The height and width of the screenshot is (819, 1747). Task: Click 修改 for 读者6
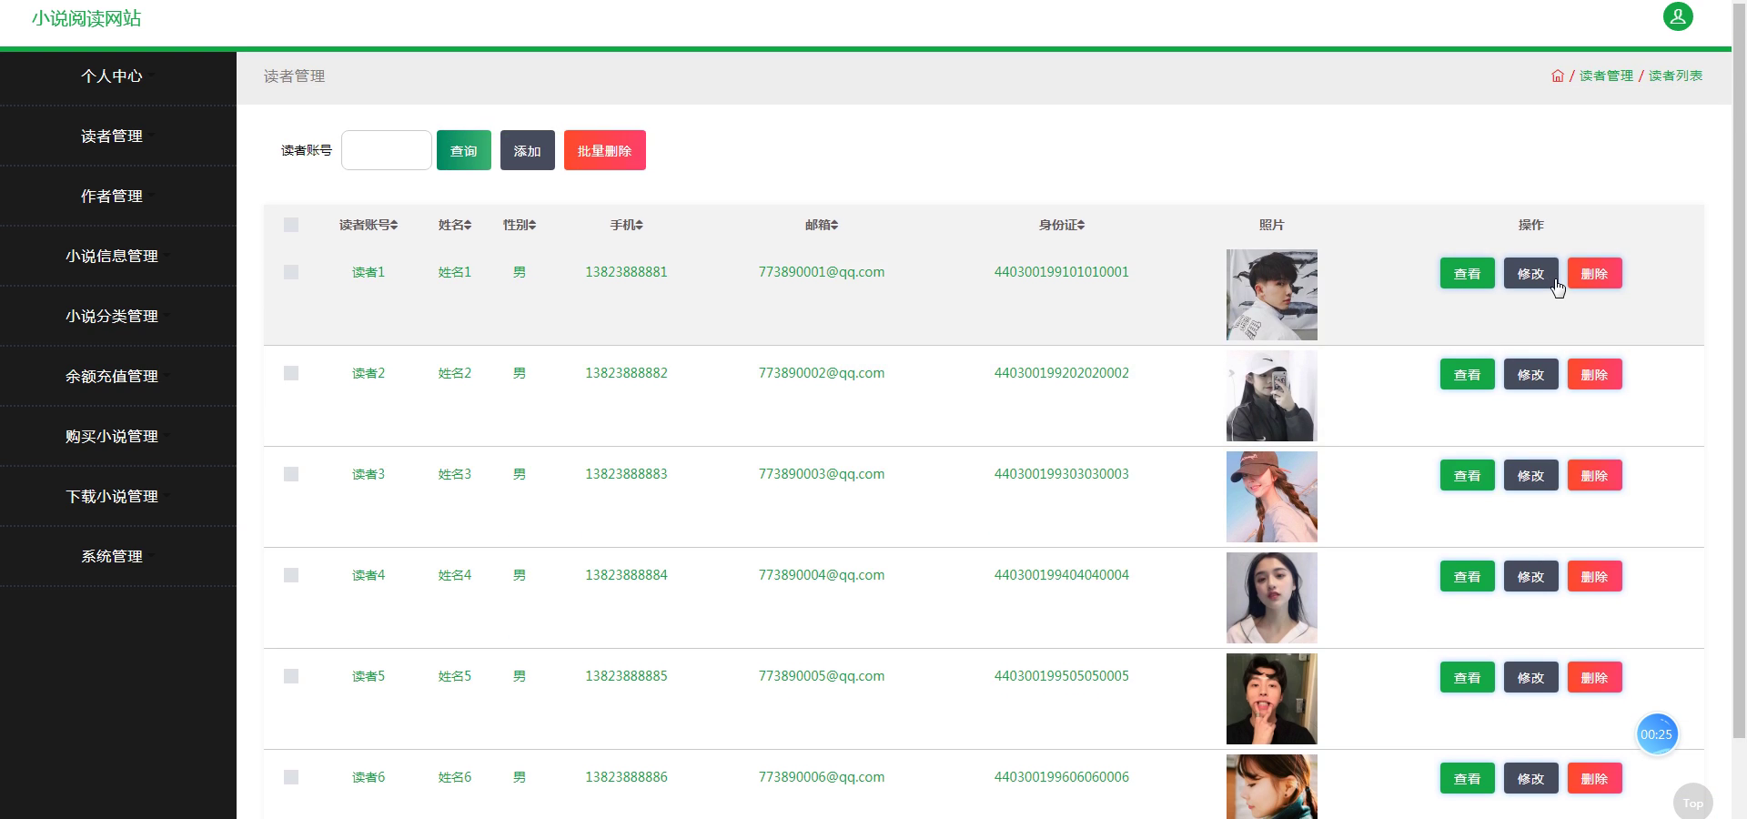[x=1531, y=778]
